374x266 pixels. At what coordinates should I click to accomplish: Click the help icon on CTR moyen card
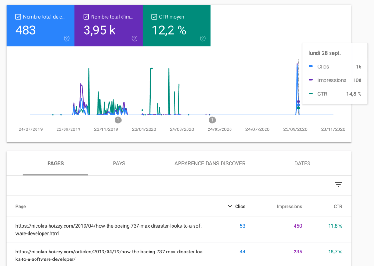click(202, 38)
